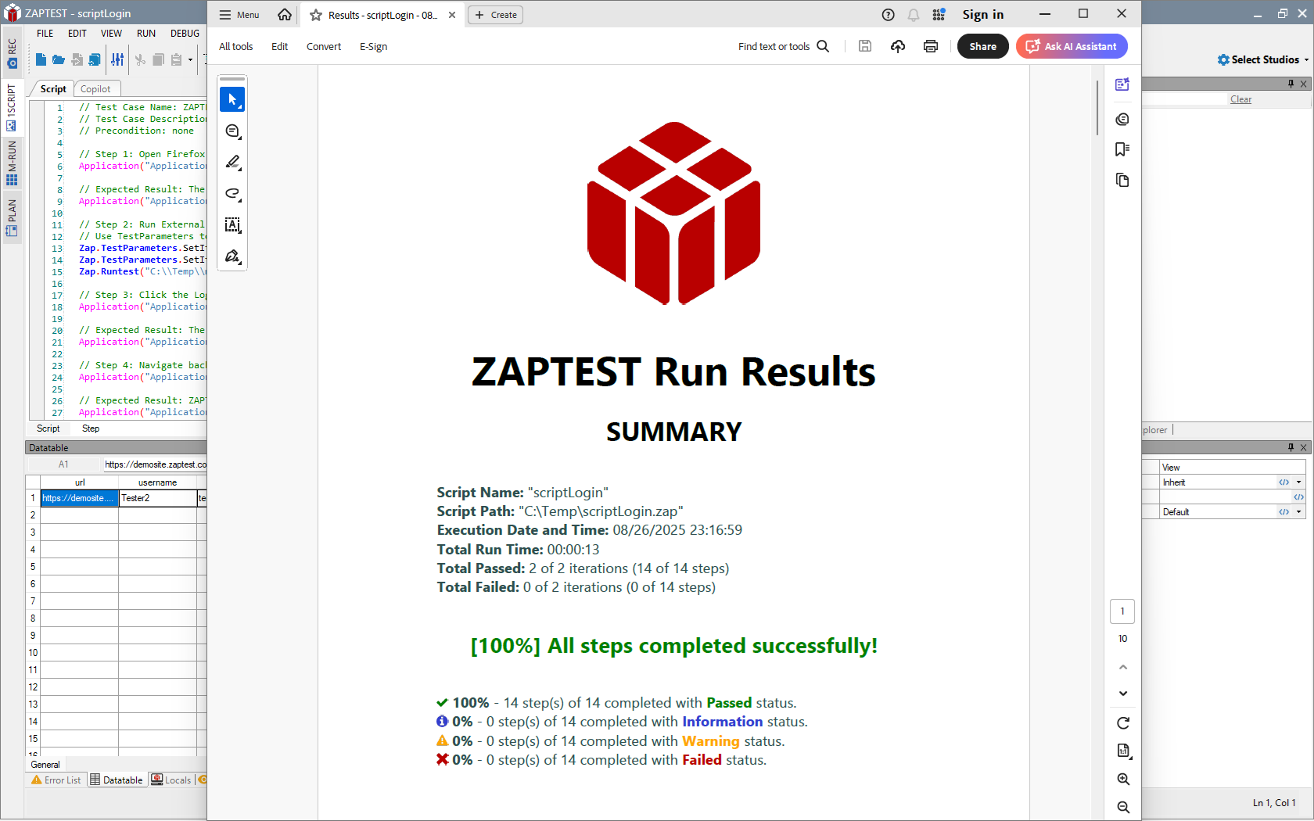This screenshot has height=821, width=1314.
Task: Choose the Highlight pen tool
Action: click(x=232, y=163)
